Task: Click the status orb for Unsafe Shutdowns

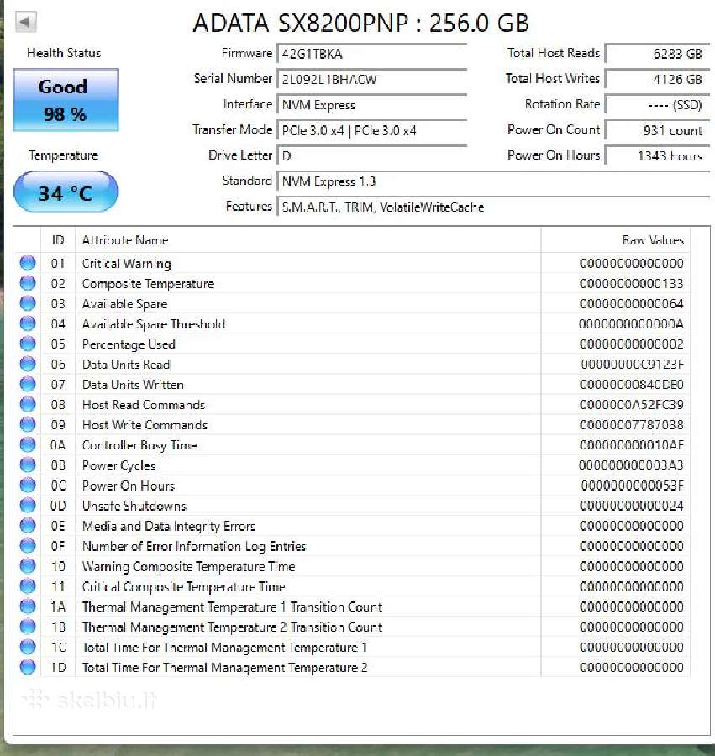Action: click(28, 506)
